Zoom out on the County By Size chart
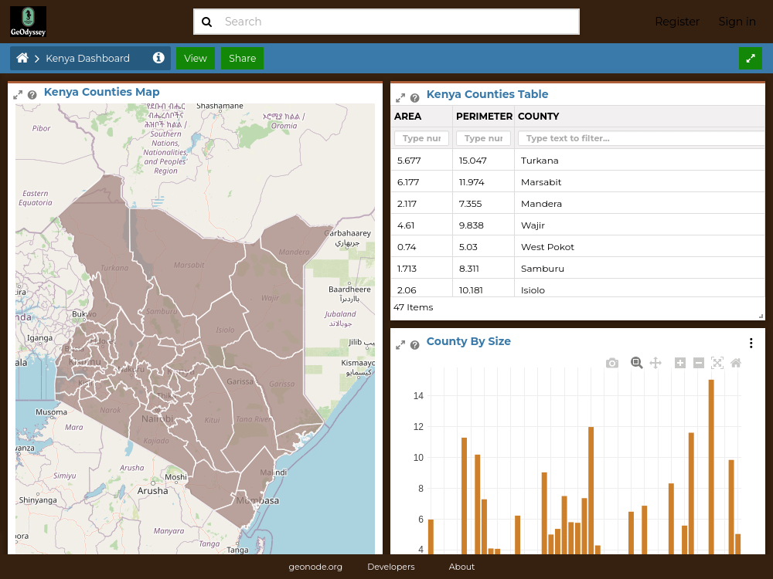Image resolution: width=773 pixels, height=579 pixels. [x=699, y=364]
